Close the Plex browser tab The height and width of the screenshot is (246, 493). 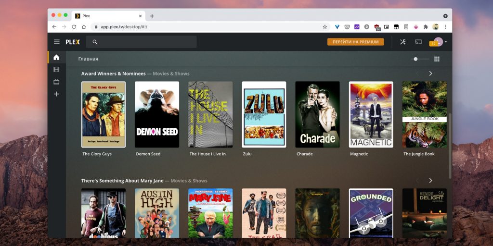click(140, 16)
